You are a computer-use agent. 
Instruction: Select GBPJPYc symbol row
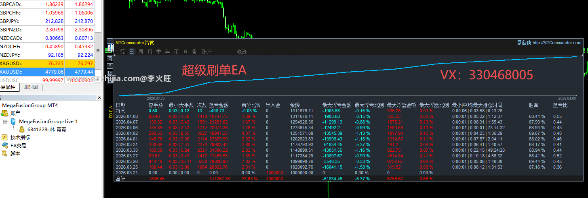(47, 21)
